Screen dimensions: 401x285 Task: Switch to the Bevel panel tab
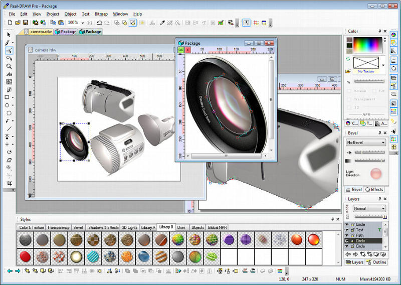[354, 190]
